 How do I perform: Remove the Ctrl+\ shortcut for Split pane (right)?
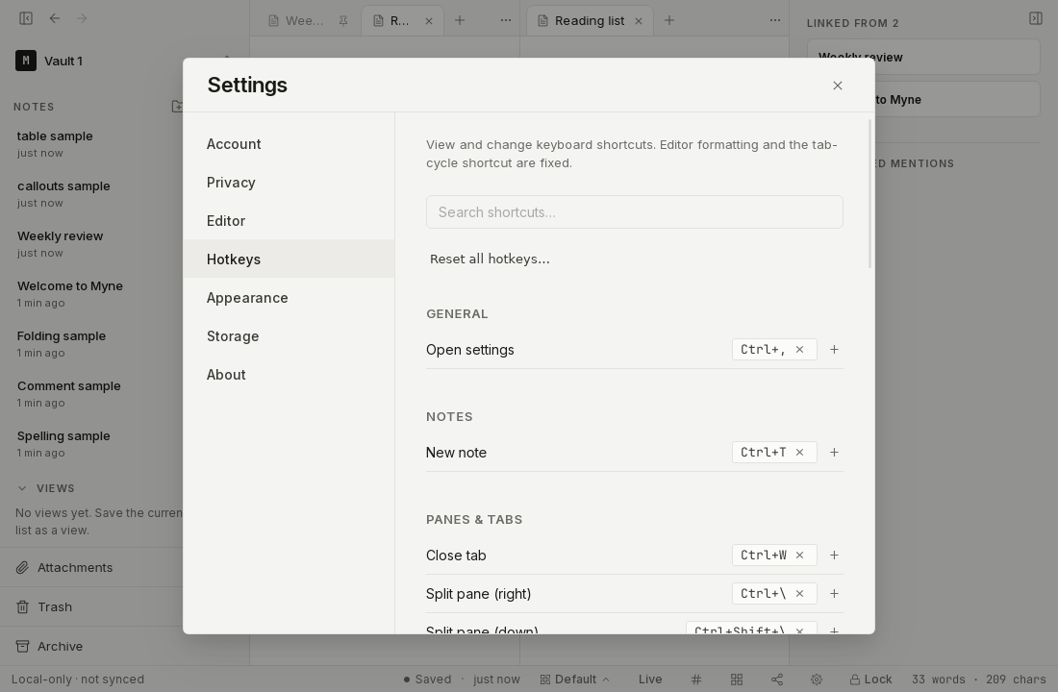tap(799, 594)
